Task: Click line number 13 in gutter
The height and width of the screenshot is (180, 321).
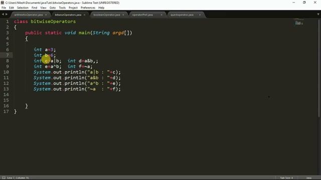Action: (x=6, y=89)
